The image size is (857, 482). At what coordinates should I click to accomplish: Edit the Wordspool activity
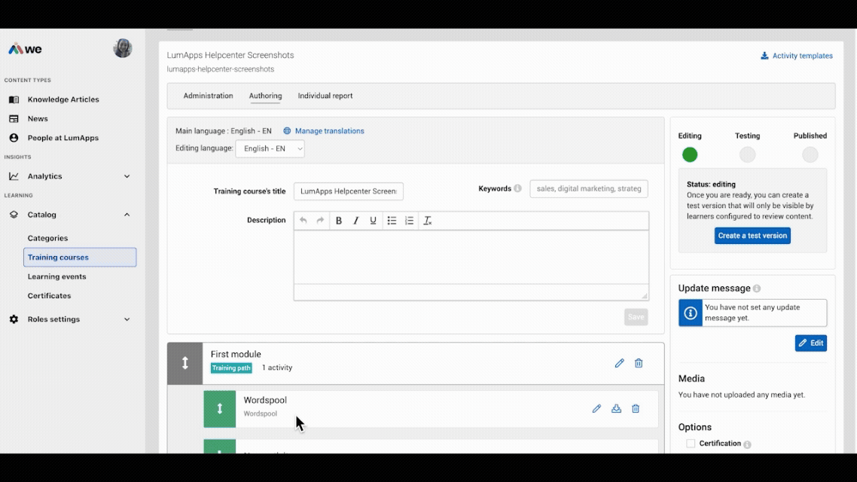[x=596, y=409]
